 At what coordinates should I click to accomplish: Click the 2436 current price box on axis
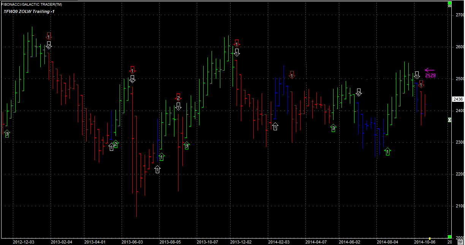[x=458, y=99]
